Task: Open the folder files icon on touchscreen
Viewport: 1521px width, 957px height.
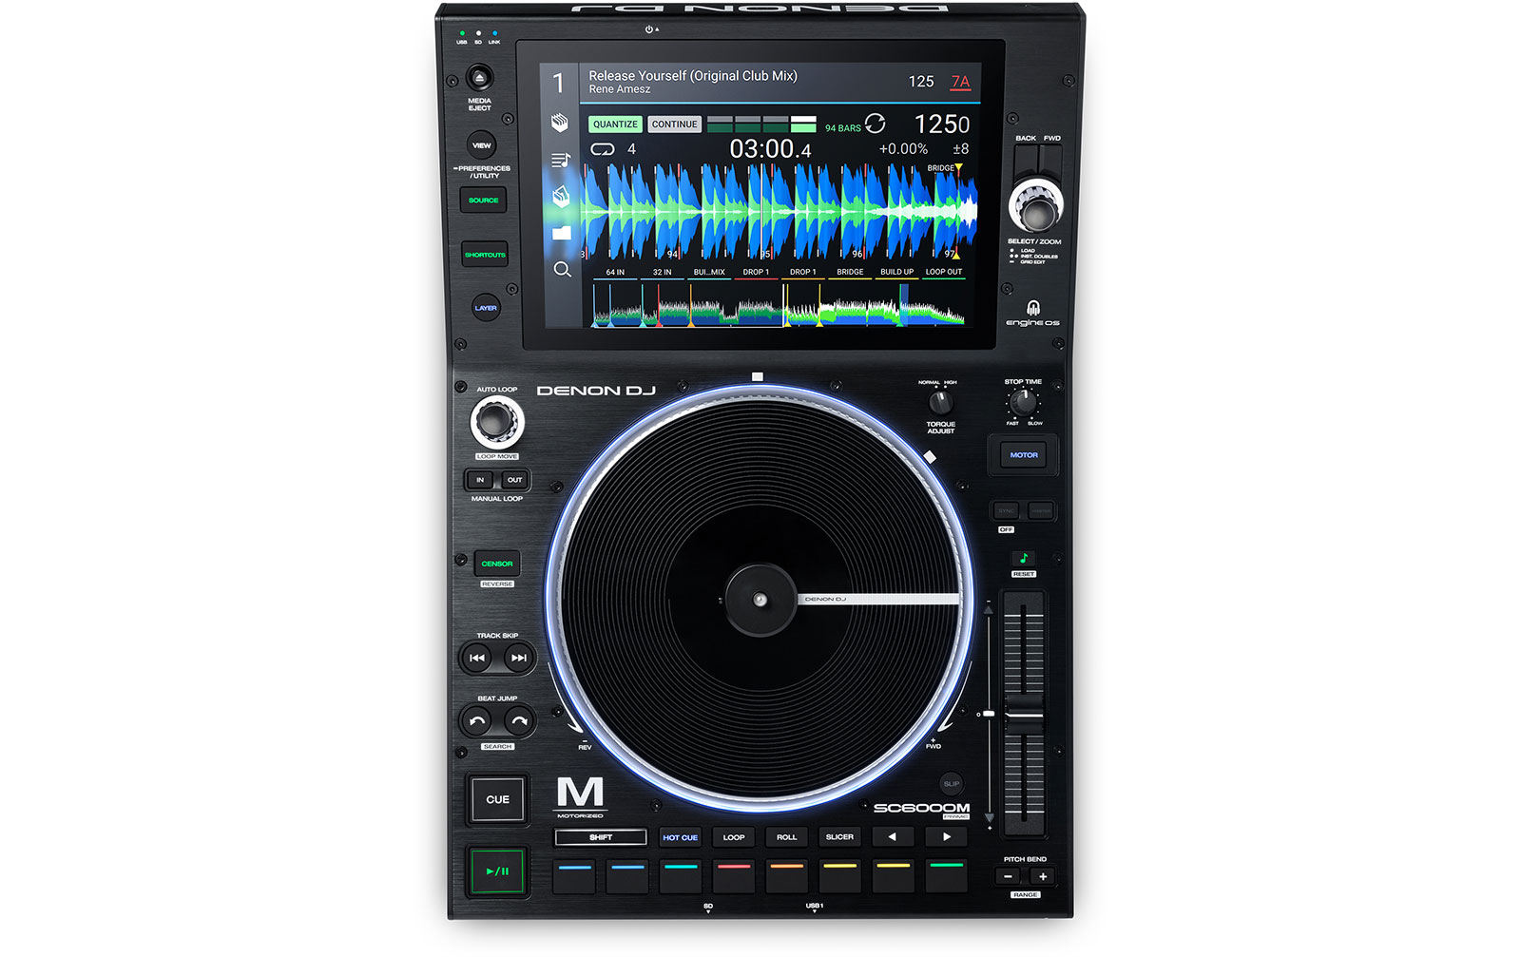Action: (562, 233)
